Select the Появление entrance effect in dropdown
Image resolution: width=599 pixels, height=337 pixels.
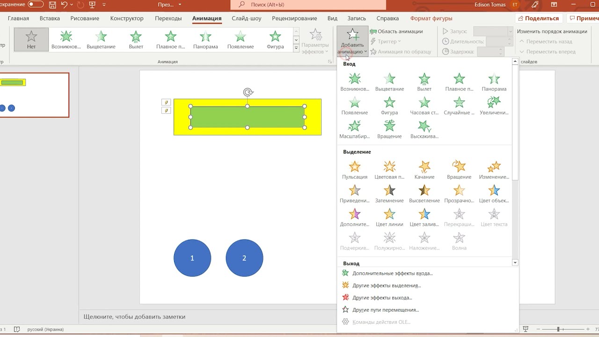(x=355, y=106)
